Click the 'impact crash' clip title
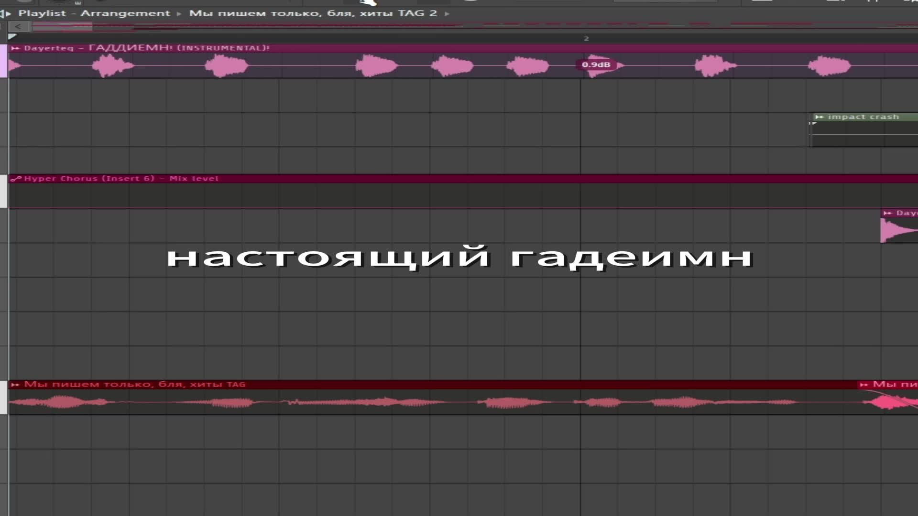The image size is (918, 516). pos(863,117)
